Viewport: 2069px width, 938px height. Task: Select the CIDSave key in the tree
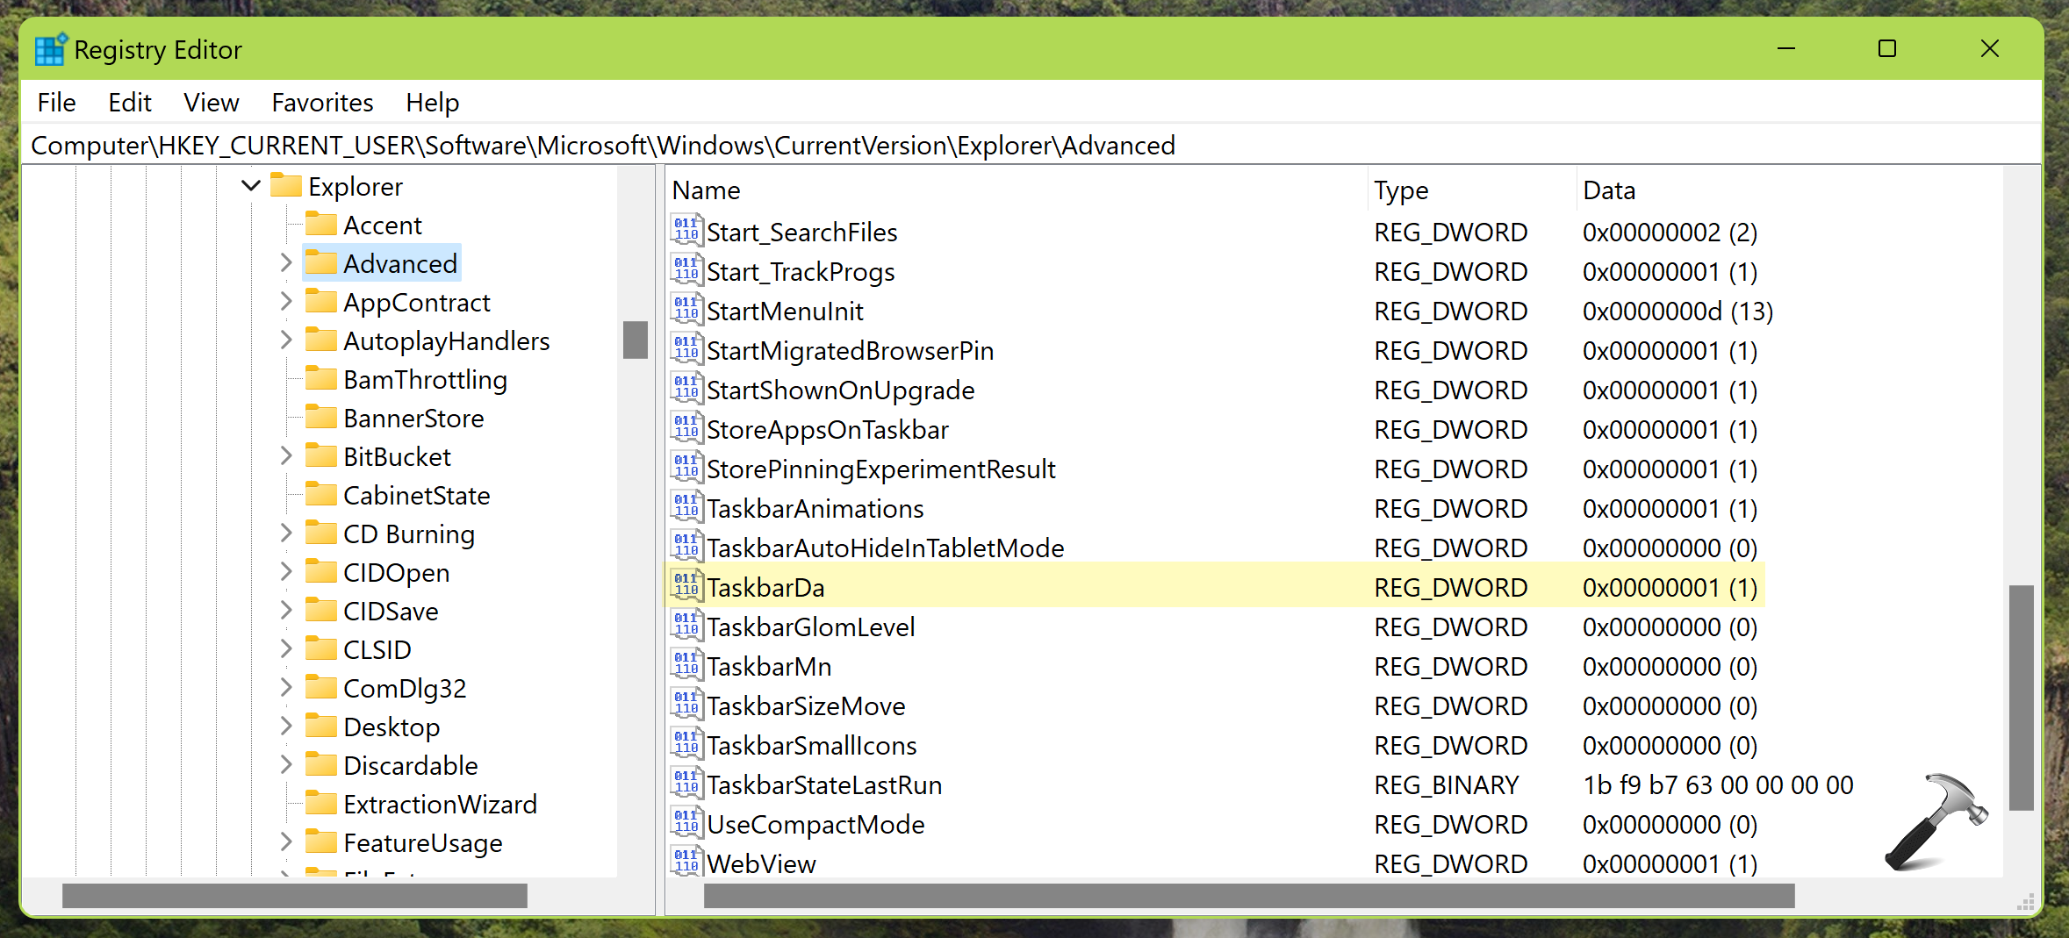391,611
